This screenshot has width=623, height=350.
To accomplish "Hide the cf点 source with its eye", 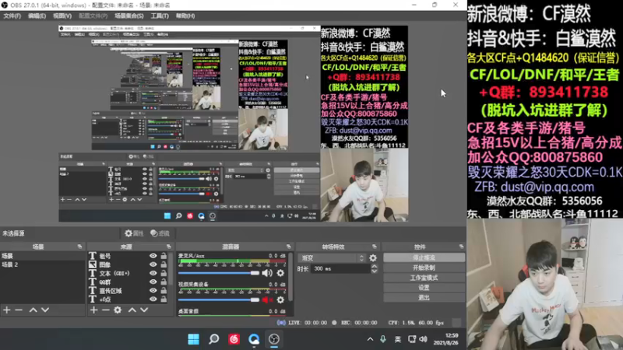I will coord(153,299).
